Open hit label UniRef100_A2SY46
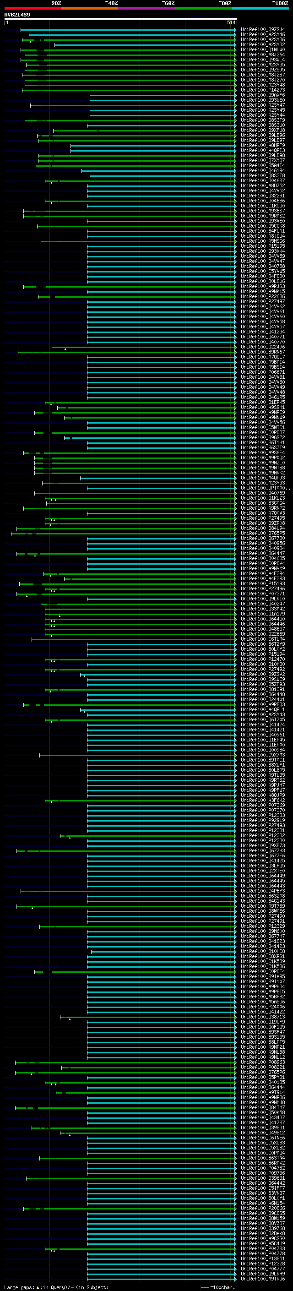 click(x=262, y=35)
